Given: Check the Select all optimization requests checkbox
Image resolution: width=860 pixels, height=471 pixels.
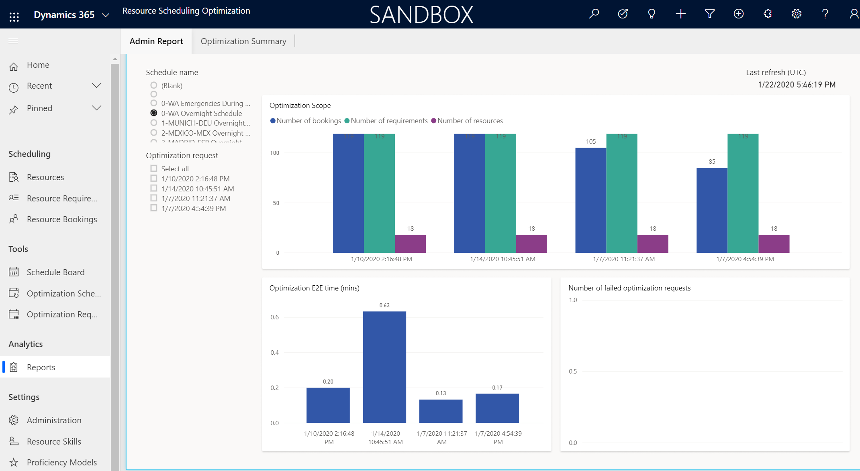Looking at the screenshot, I should (153, 168).
